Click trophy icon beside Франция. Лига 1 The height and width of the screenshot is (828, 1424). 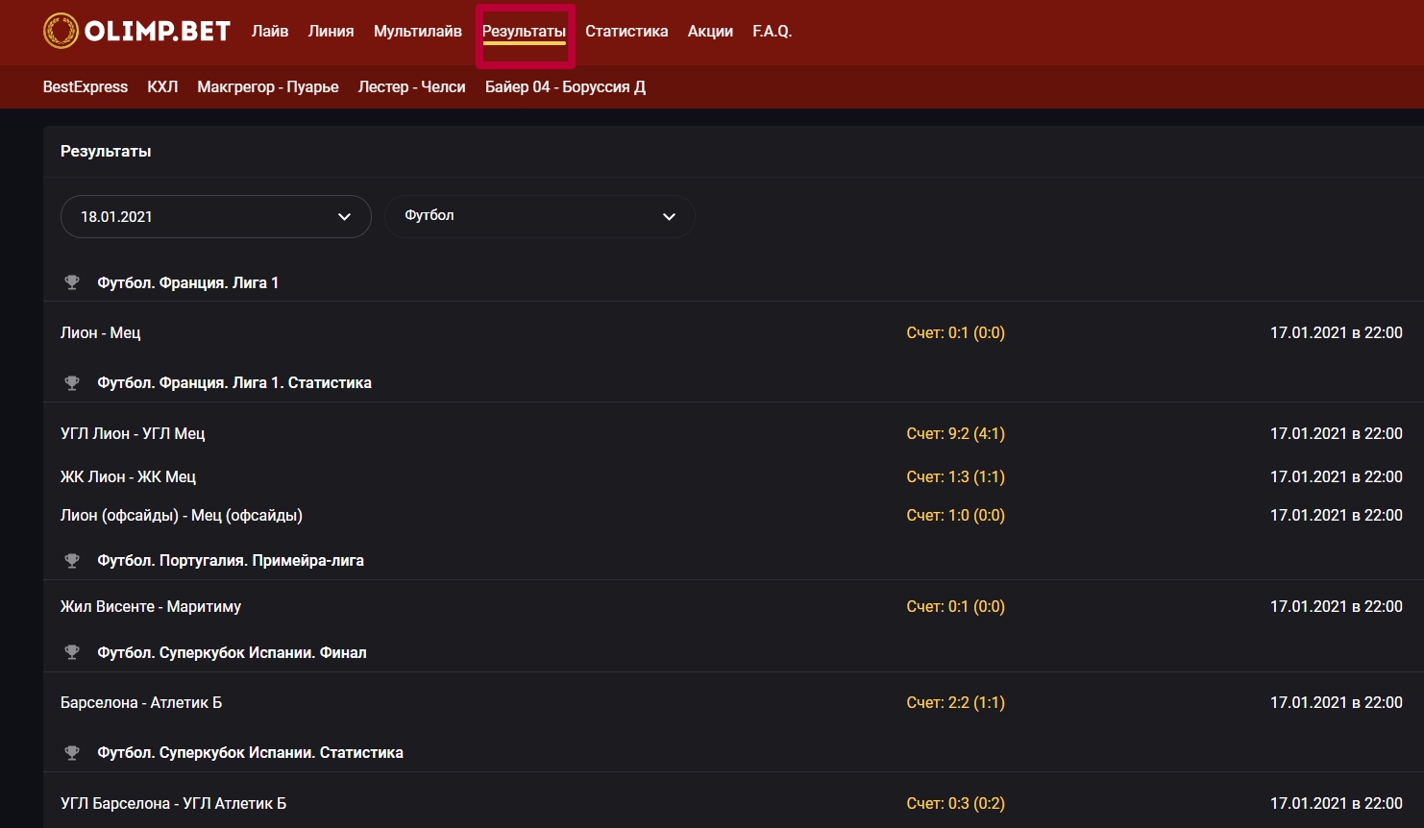coord(72,282)
